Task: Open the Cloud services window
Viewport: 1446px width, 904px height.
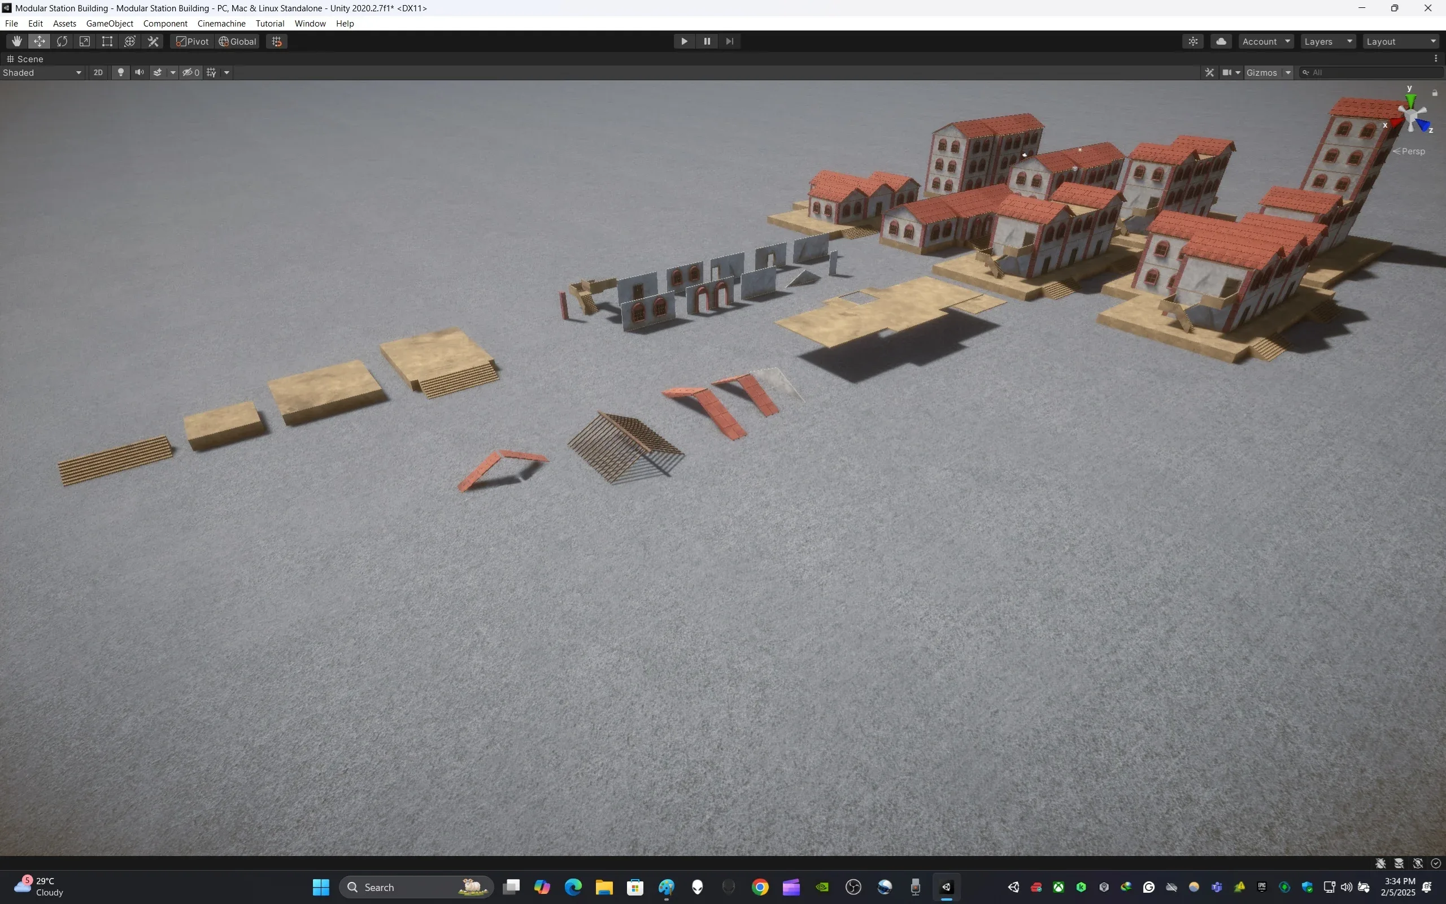Action: (x=1221, y=41)
